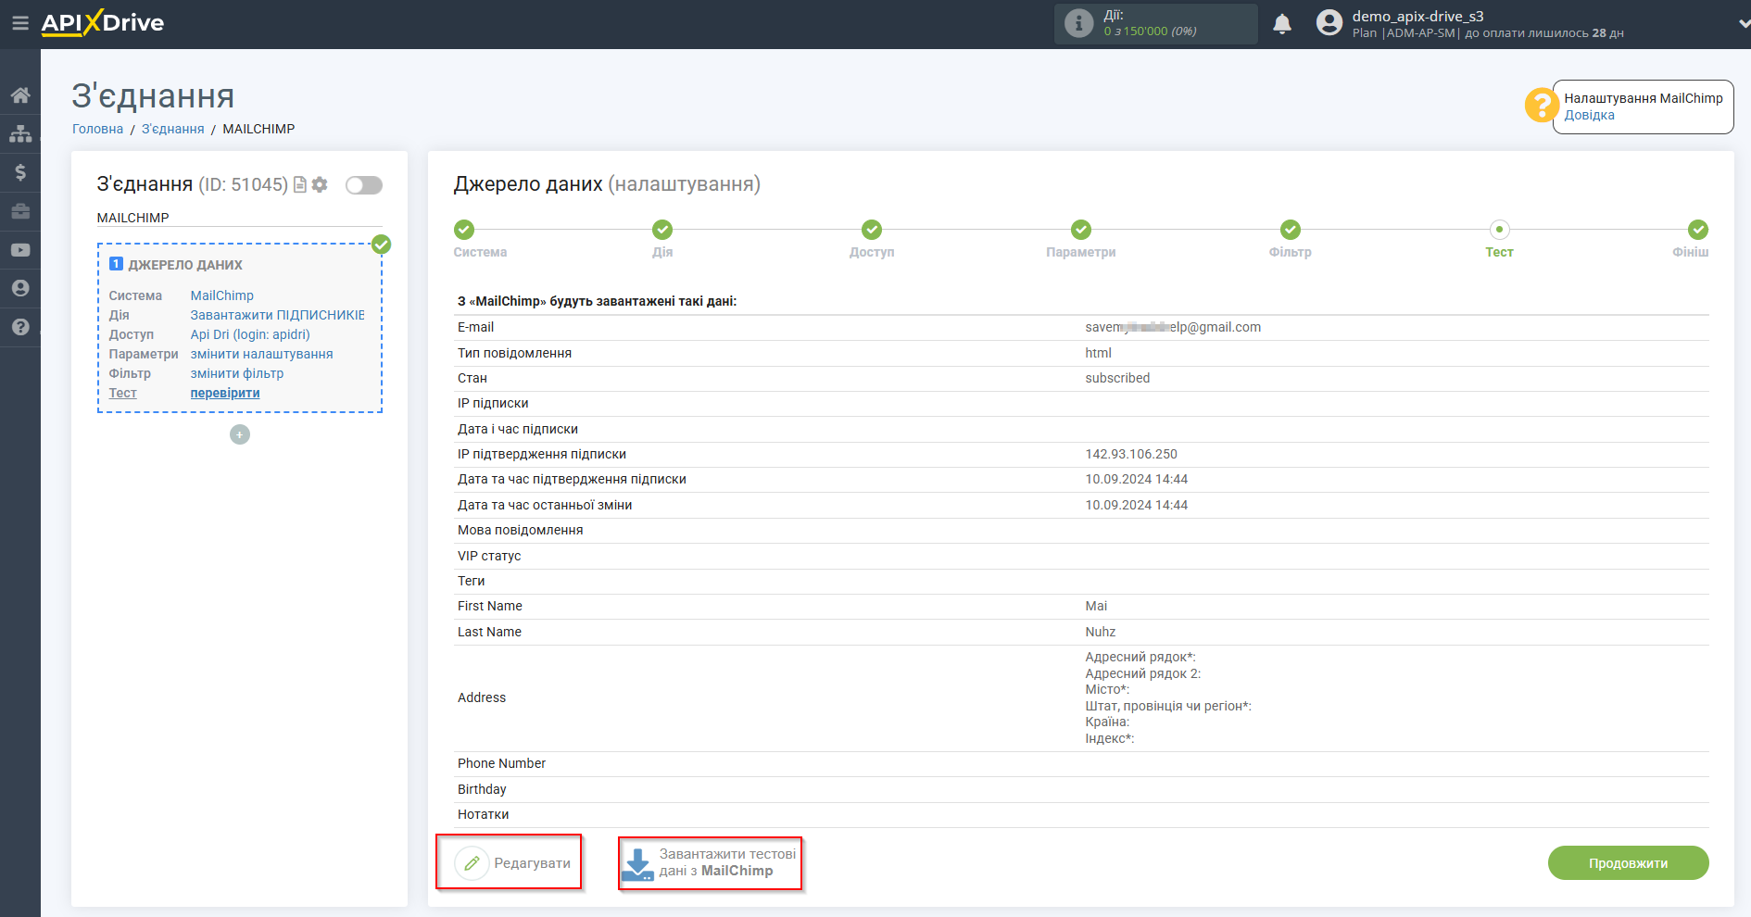Open the briefcase sidebar icon
Screen dimensions: 1751x917
coord(20,211)
